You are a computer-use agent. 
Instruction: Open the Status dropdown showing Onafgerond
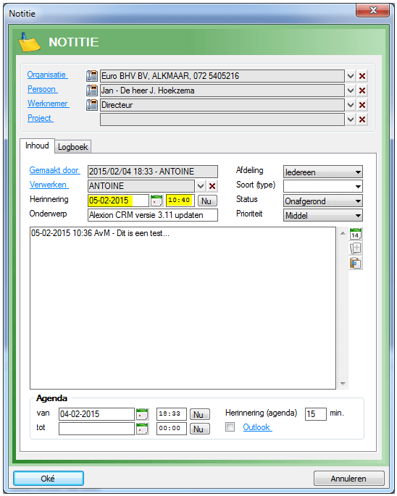point(323,201)
